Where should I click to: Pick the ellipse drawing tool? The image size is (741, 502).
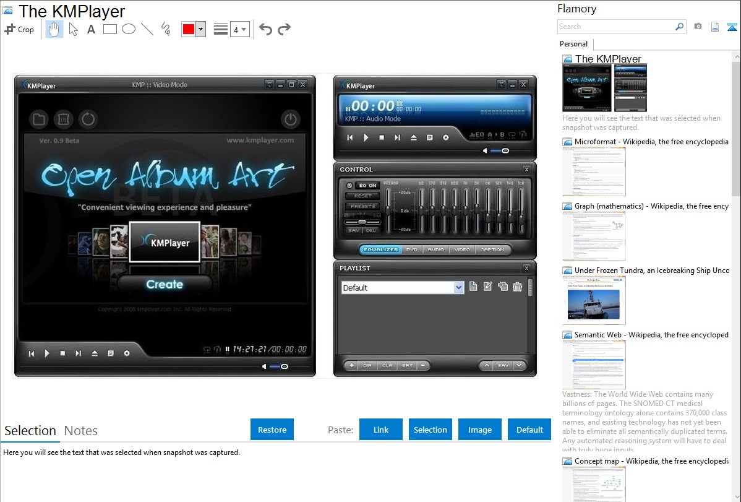pos(129,29)
